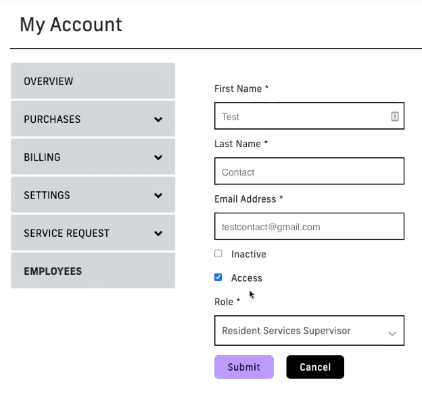Click the Inactive label text
This screenshot has width=422, height=395.
coord(249,254)
